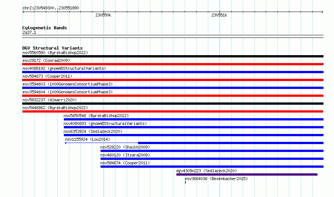Click the blue bar under esv3594603
Screen dimensions: 334x197
point(173,88)
